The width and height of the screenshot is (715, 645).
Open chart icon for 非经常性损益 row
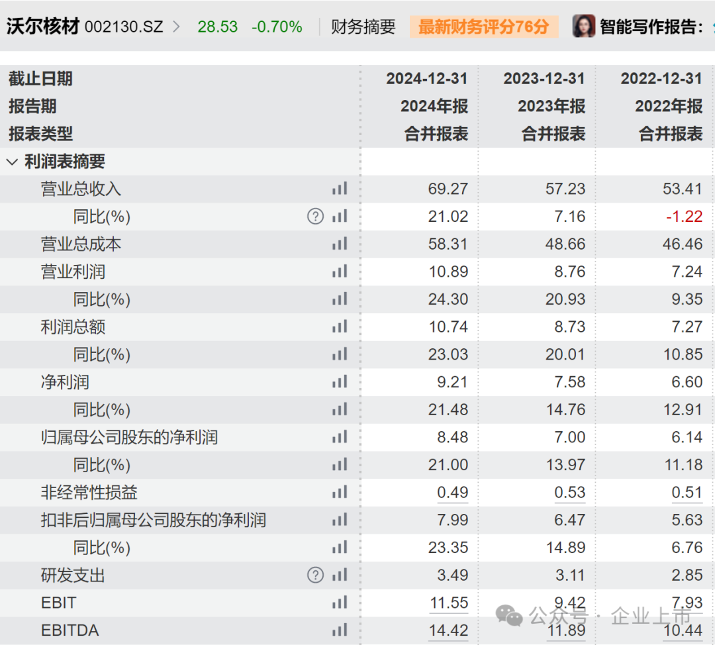point(340,492)
